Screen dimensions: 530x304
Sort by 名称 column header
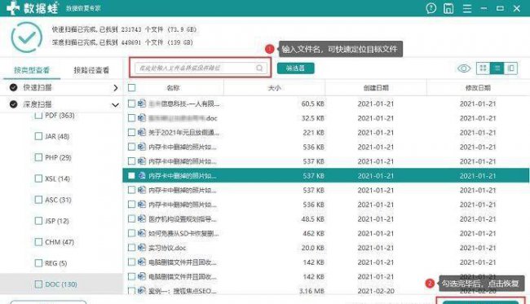point(173,88)
